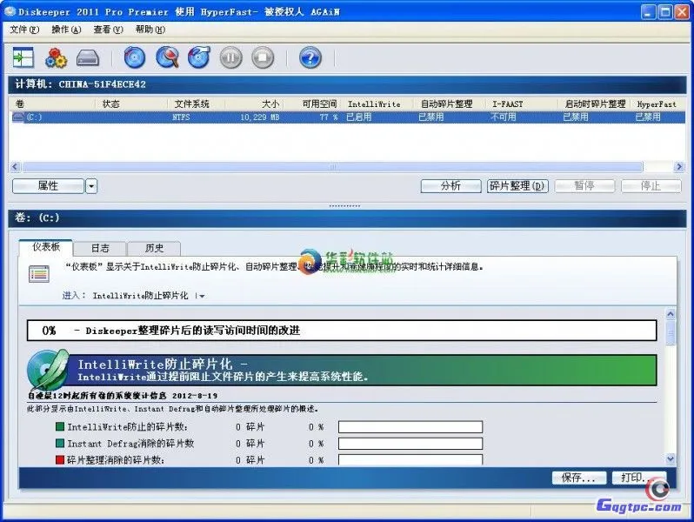
Task: Open the colored gears configuration icon
Action: tap(56, 57)
